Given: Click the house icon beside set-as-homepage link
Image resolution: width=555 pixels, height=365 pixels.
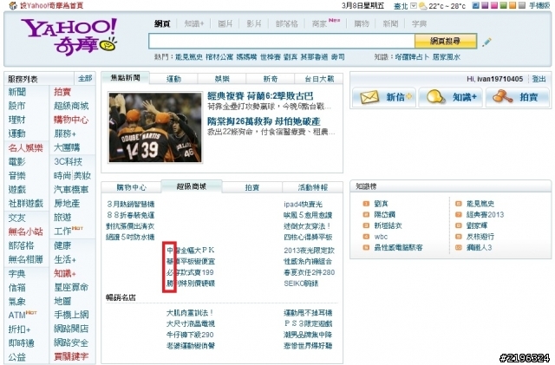Looking at the screenshot, I should tap(13, 6).
